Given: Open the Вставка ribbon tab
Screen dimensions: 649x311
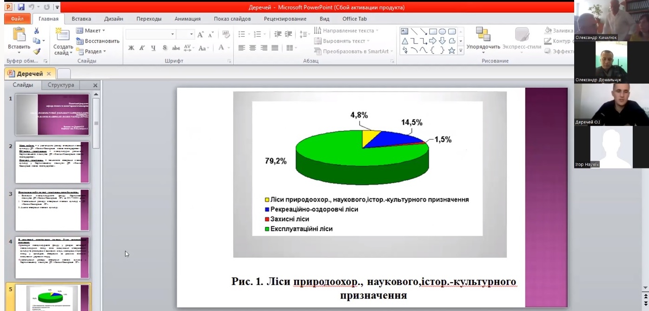Looking at the screenshot, I should point(80,19).
